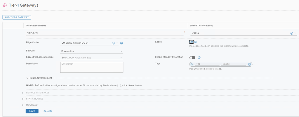The image size is (299, 117).
Task: Open the Edge Cluster info tooltip
Action: [x=121, y=43]
